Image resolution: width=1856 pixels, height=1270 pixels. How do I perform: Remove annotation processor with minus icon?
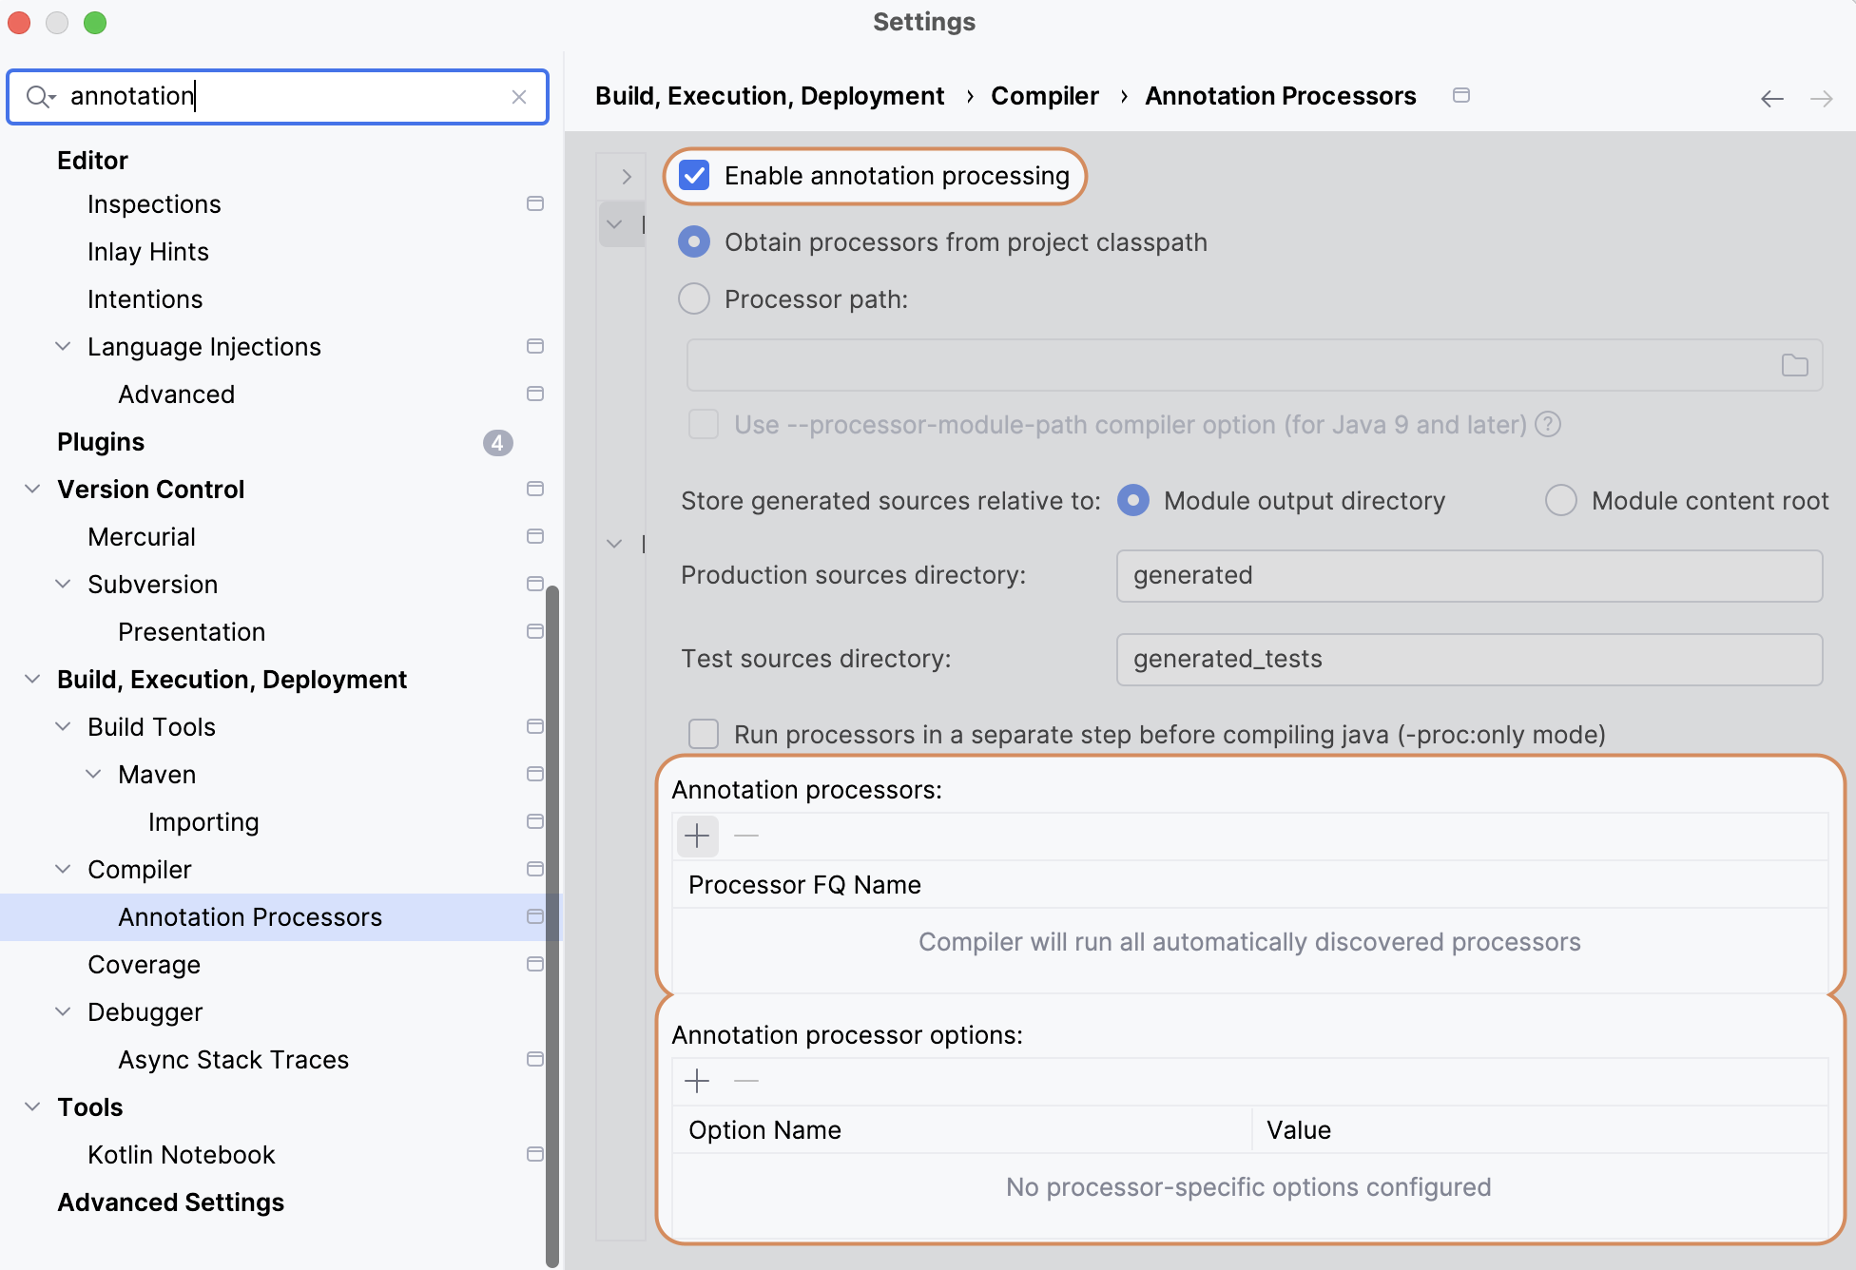point(745,836)
